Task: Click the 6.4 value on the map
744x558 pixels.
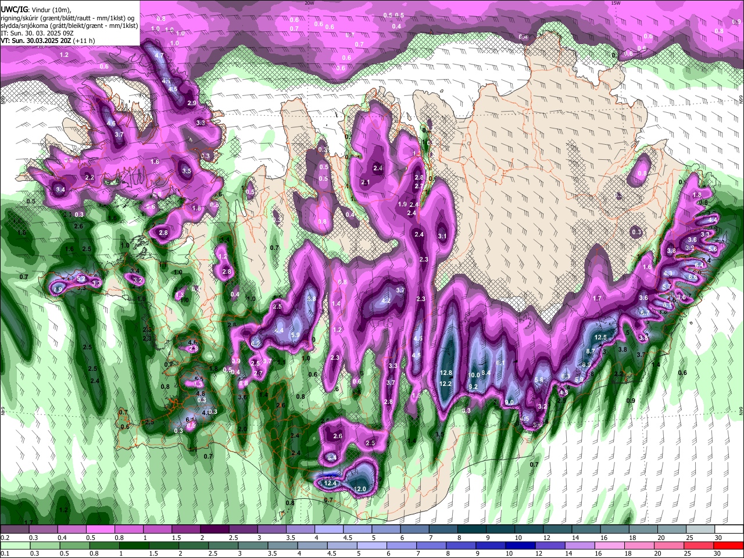Action: click(x=700, y=264)
